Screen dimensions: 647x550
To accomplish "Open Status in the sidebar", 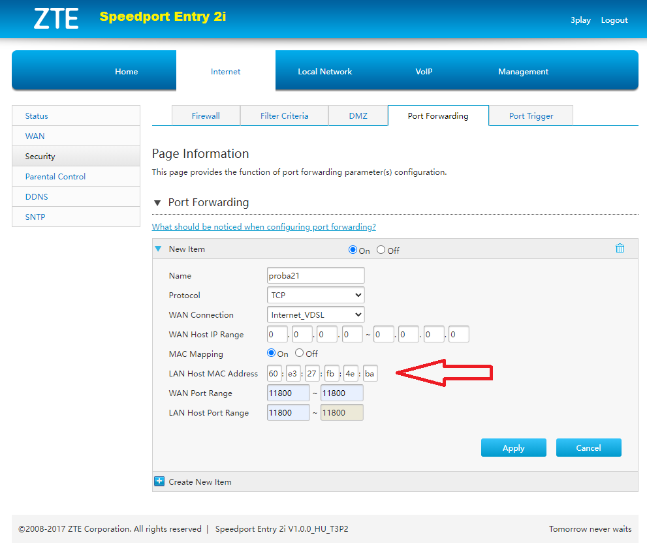I will [x=76, y=116].
